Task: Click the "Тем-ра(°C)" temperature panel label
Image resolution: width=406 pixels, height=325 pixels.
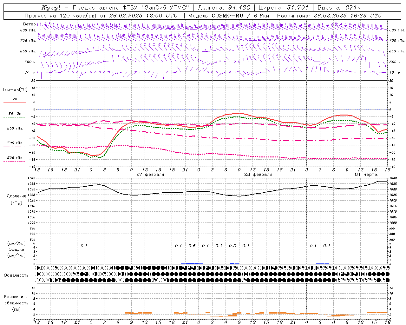Action: tap(15, 90)
